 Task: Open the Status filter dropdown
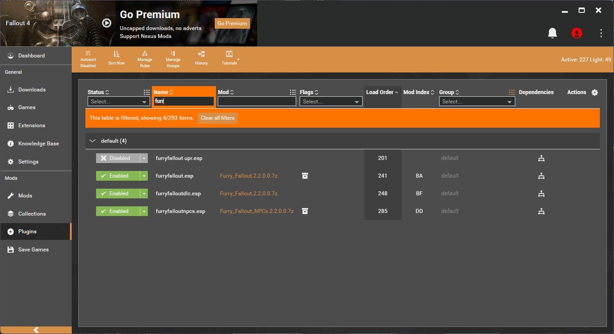point(119,102)
